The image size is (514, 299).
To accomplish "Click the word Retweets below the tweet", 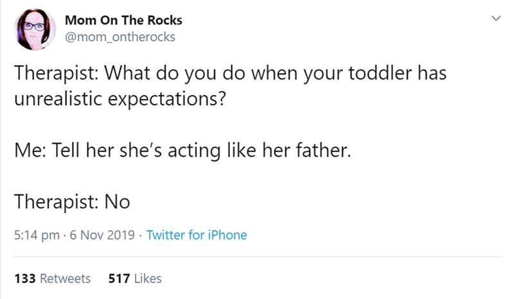I will coord(66,278).
